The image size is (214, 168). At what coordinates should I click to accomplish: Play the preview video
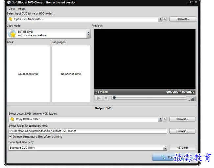tap(98, 98)
